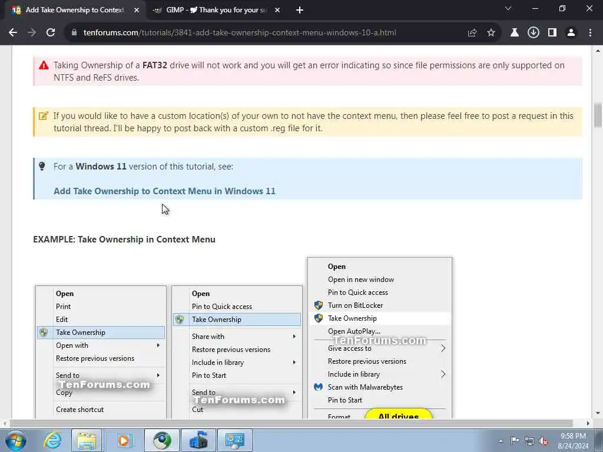This screenshot has width=603, height=452.
Task: Click the yellow note pencil icon
Action: (44, 115)
